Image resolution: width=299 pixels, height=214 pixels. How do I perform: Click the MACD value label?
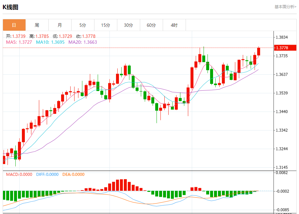coord(19,175)
